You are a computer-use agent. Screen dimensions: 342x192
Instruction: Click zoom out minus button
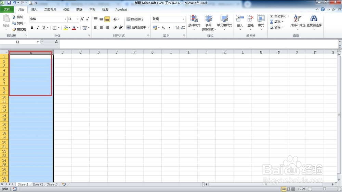pyautogui.click(x=310, y=189)
